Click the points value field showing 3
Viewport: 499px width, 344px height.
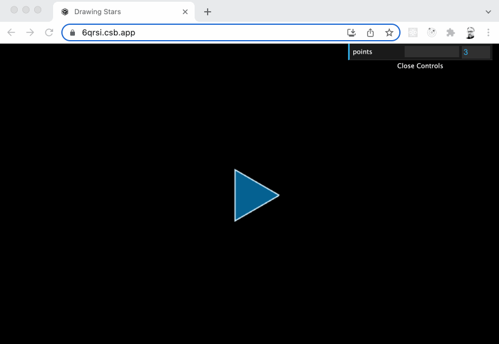476,52
